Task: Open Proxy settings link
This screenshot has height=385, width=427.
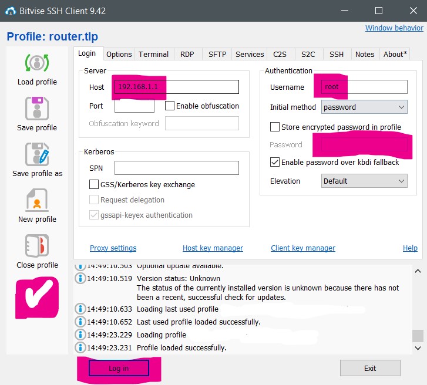Action: pos(113,248)
